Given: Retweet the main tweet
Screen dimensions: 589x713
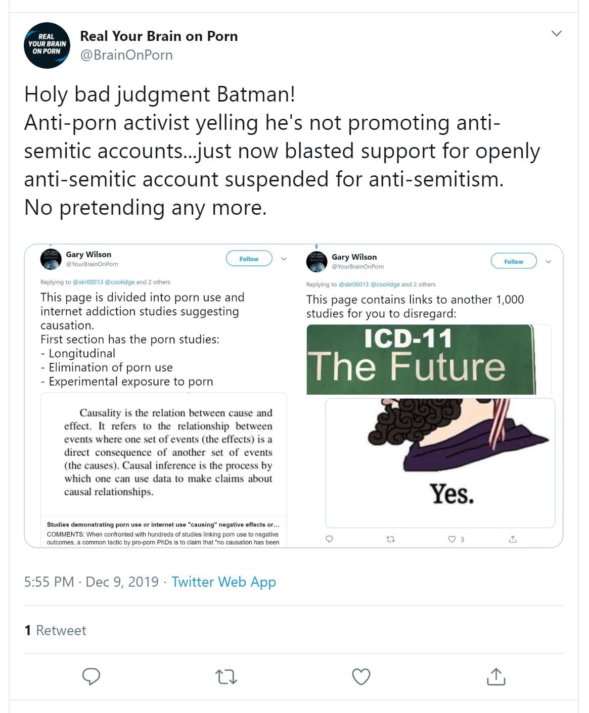Looking at the screenshot, I should click(x=226, y=676).
